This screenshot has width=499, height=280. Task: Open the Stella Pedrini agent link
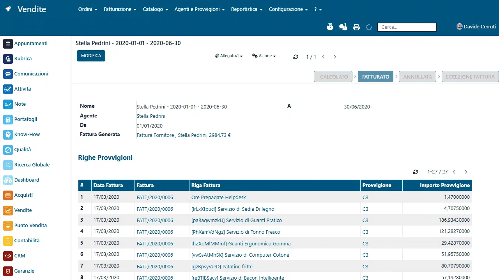151,116
